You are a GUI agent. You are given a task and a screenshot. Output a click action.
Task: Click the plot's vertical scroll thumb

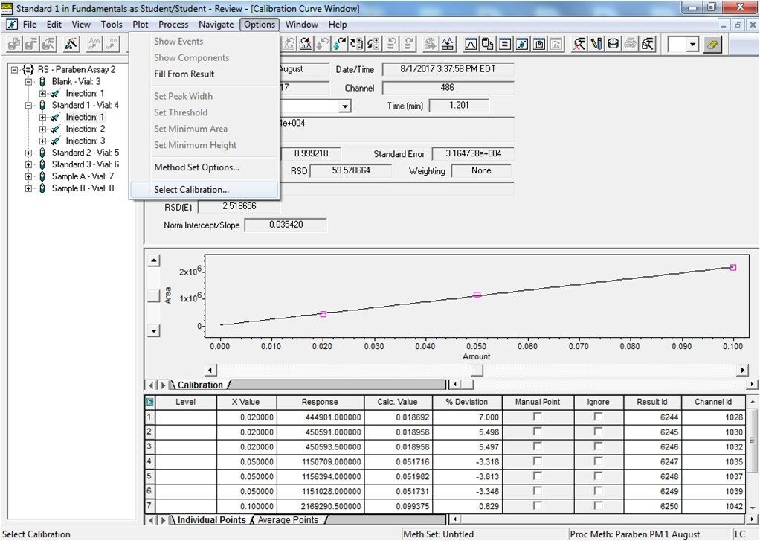tap(154, 296)
